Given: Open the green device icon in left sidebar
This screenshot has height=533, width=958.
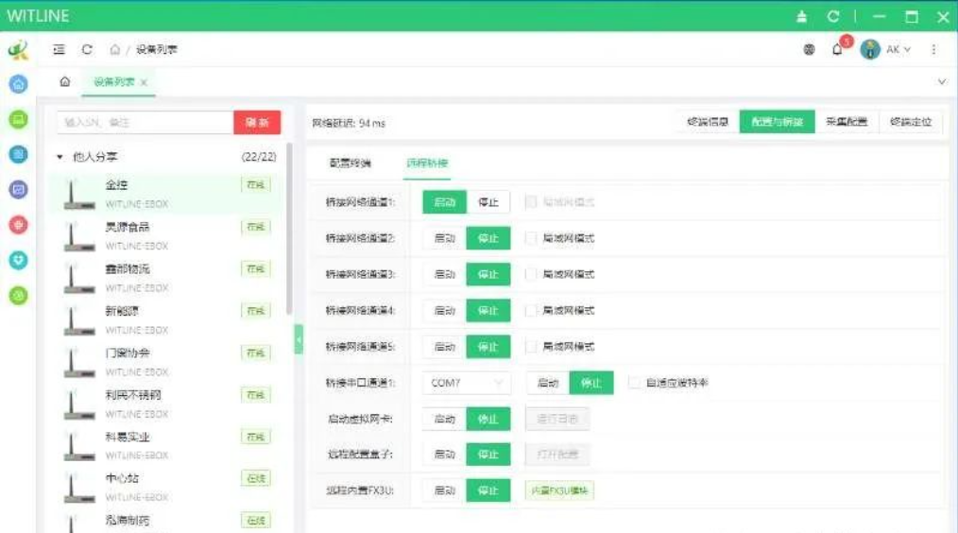Looking at the screenshot, I should pos(18,119).
